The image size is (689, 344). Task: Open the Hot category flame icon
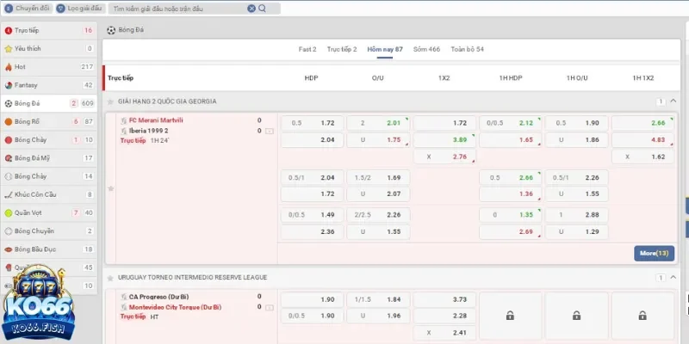tap(9, 66)
